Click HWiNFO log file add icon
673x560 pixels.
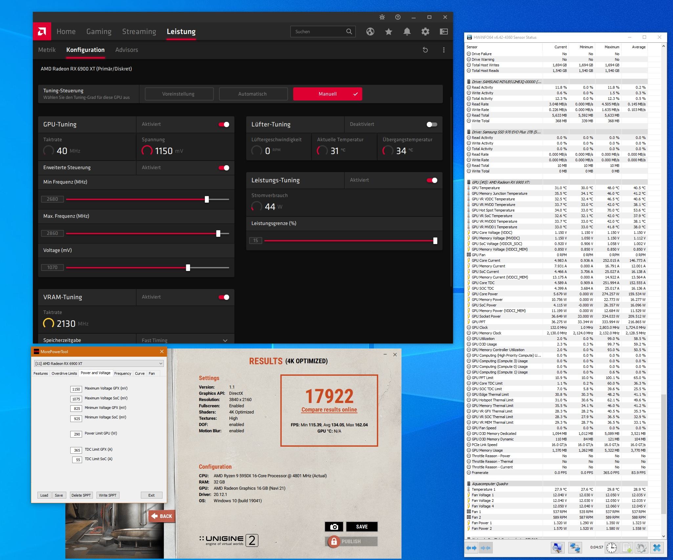tap(627, 548)
